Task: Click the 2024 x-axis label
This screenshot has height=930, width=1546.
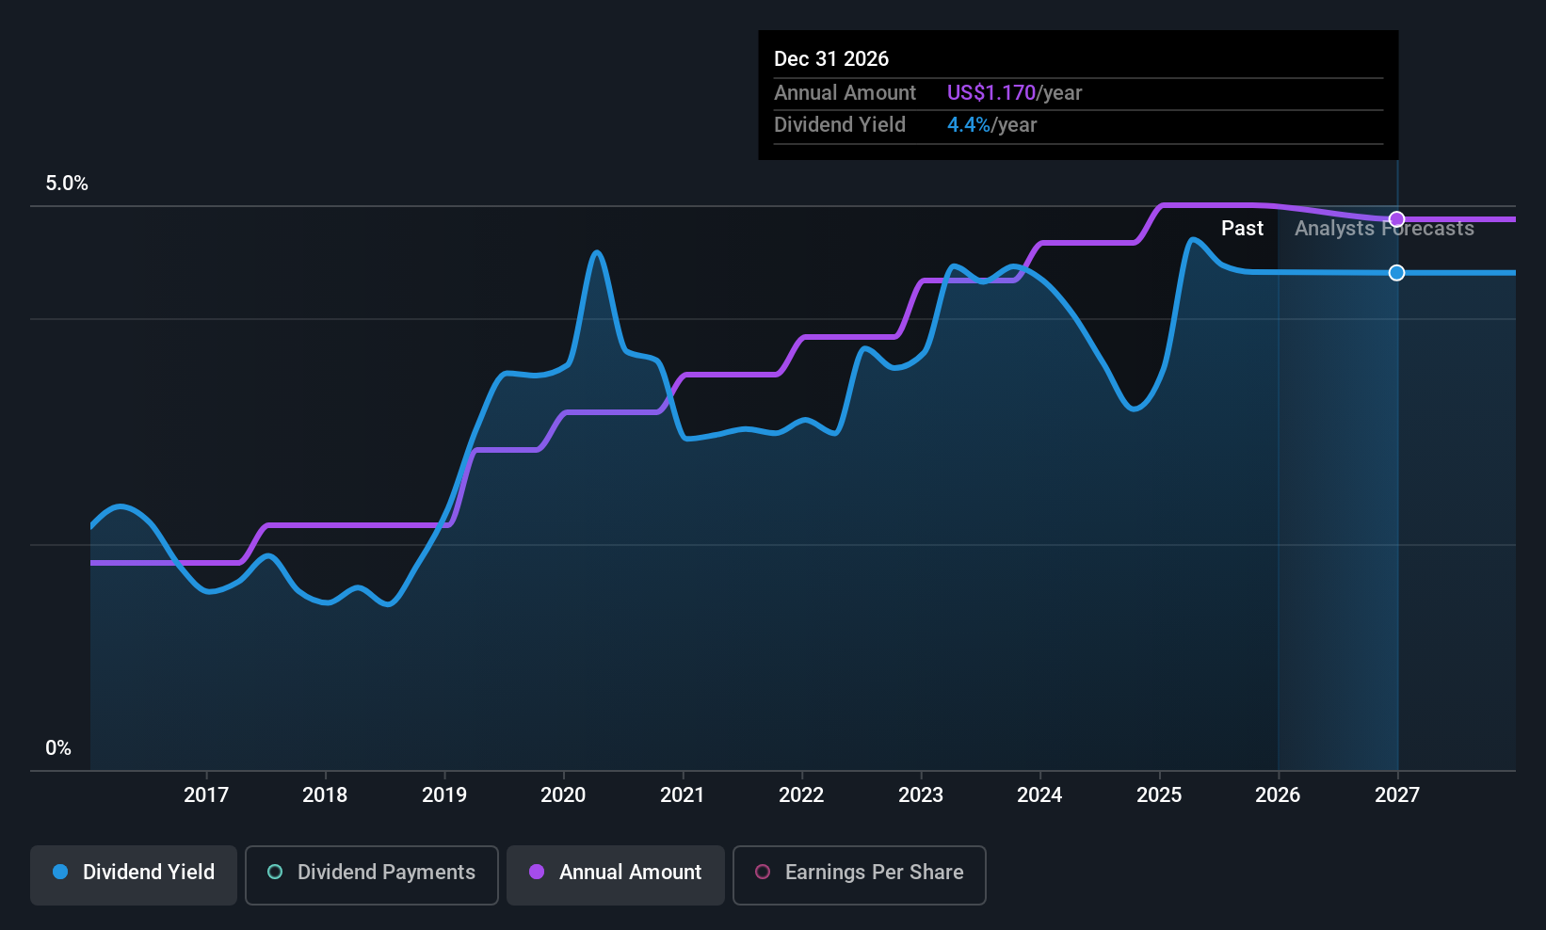Action: coord(1039,795)
